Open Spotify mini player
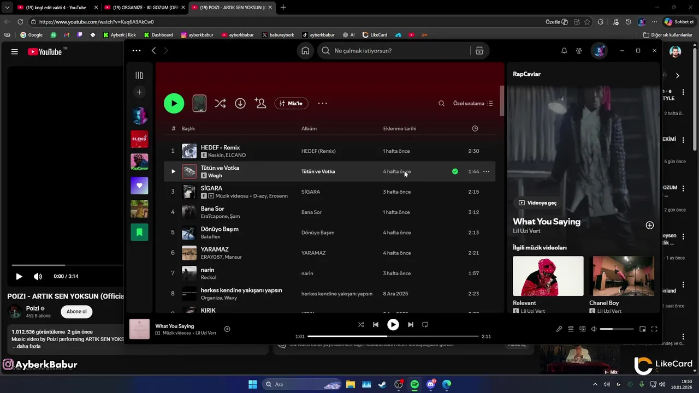Screen dimensions: 699x393 pos(643,329)
